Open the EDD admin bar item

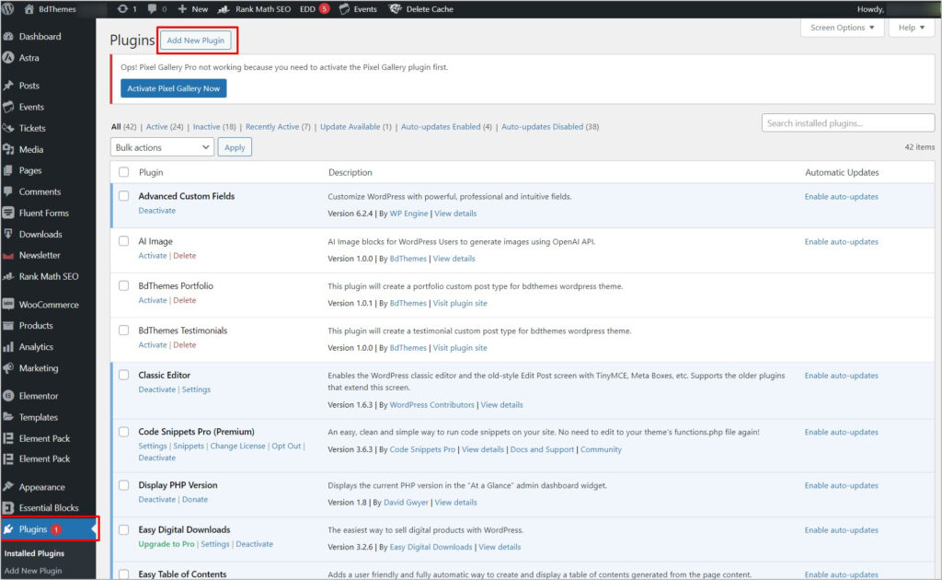pos(315,9)
